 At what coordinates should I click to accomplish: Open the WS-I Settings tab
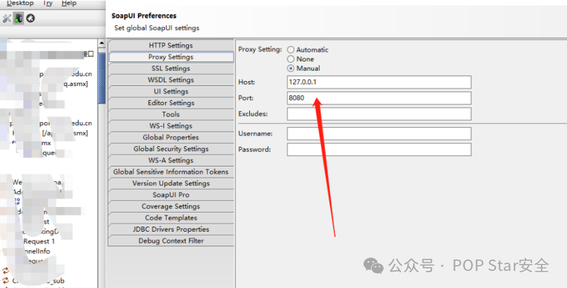(171, 126)
